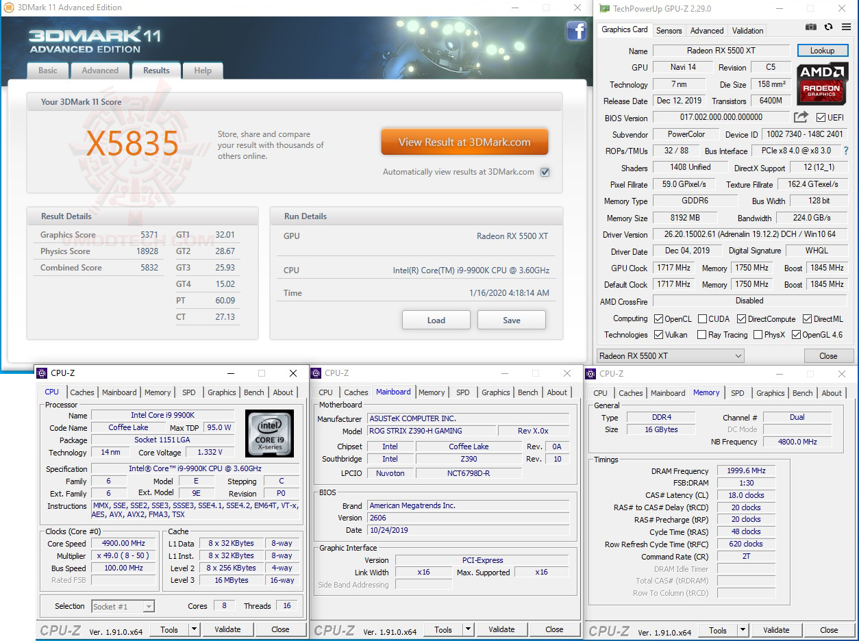The height and width of the screenshot is (641, 859).
Task: Open the Caches tab in the CPU-Z CPU window
Action: 82,392
